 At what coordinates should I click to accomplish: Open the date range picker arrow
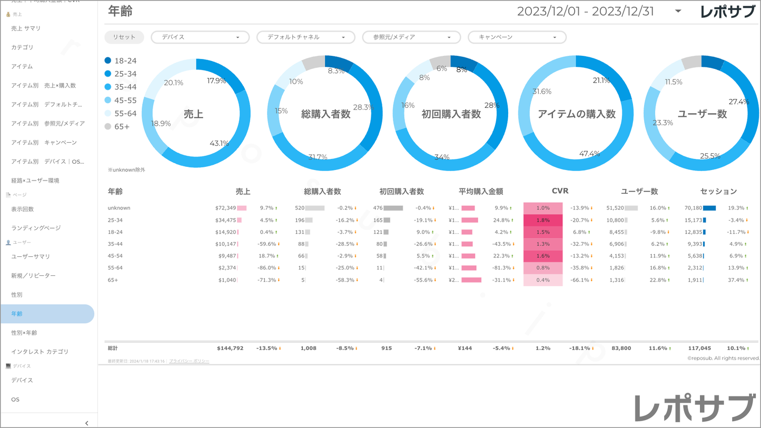coord(678,11)
